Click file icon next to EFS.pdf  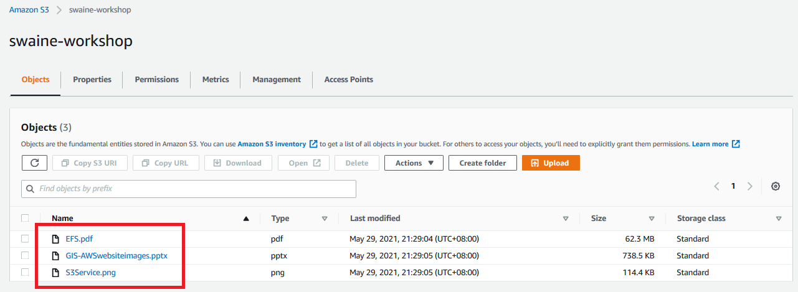click(55, 238)
